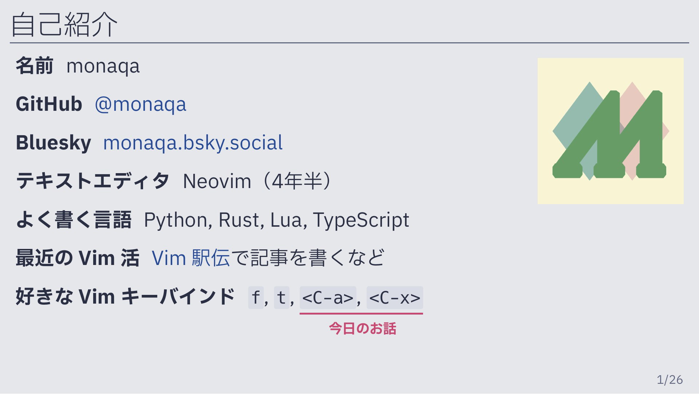Select the <C-x> keybinding code box
Screen dimensions: 699x394
pos(395,297)
